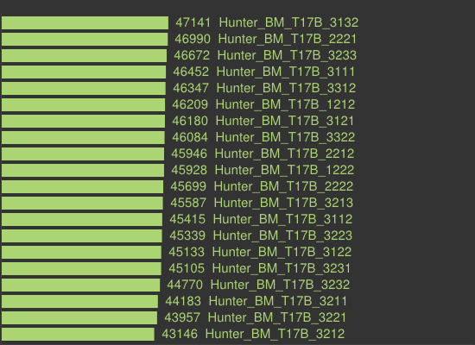Click the bar for Hunter_BM_T17B_2212
Viewport: 475px width, 345px height.
tap(83, 154)
